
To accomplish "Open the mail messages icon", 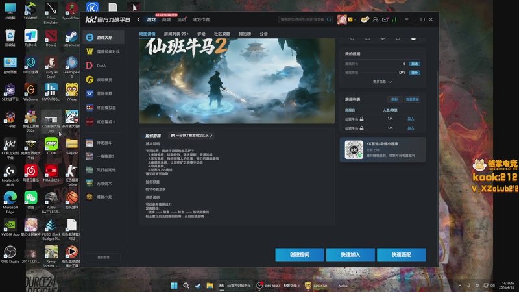I will pos(385,19).
